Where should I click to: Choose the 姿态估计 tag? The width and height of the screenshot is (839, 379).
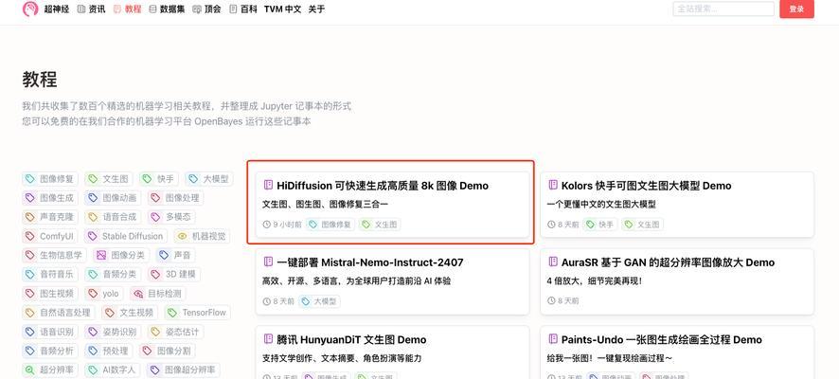(175, 332)
